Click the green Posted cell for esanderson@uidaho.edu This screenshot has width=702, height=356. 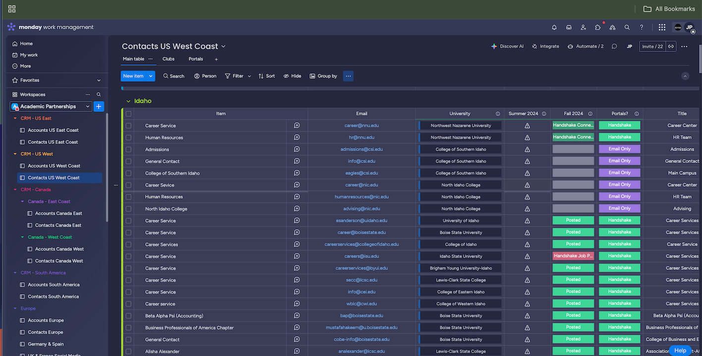click(x=573, y=220)
